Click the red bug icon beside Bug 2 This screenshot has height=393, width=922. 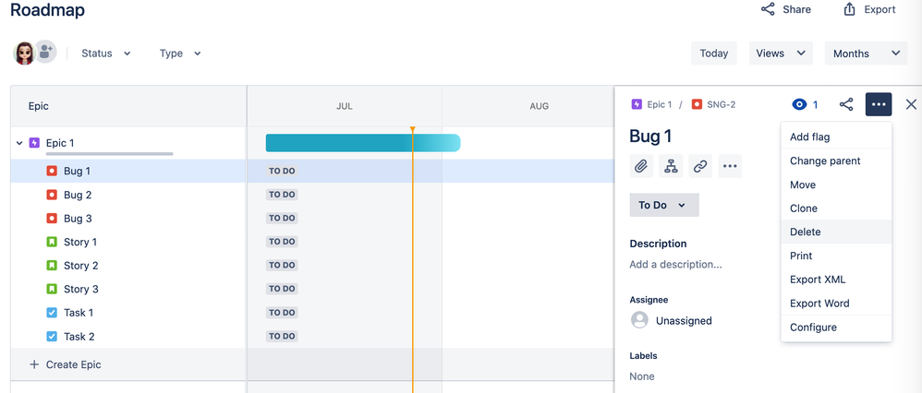point(52,195)
